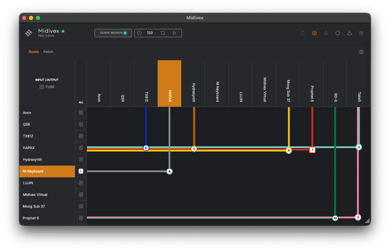Click the sync/loop icon in tempo bar
The height and width of the screenshot is (251, 390).
(x=163, y=33)
